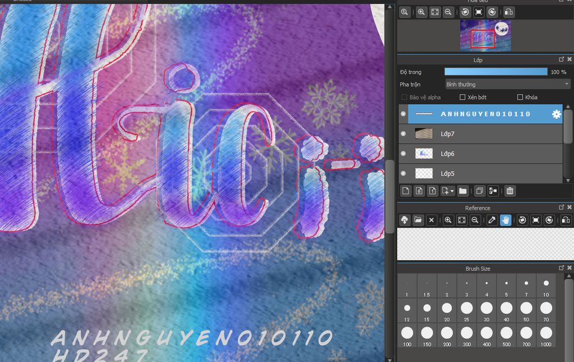Zoom out using the Navigator panel

coord(448,12)
